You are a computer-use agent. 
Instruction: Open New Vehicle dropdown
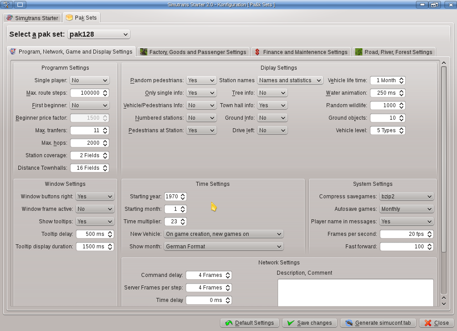224,234
